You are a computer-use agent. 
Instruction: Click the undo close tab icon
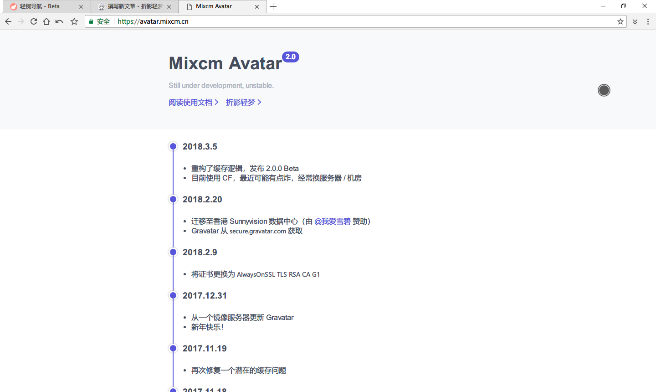click(59, 21)
